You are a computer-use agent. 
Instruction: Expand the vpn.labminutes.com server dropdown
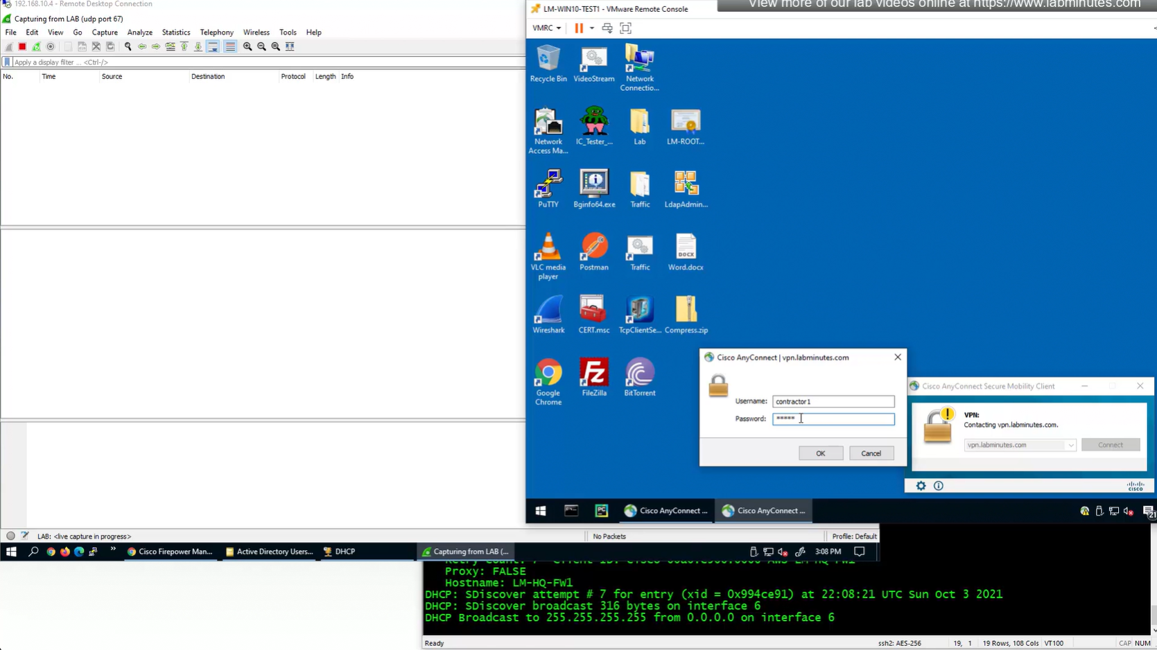tap(1070, 445)
